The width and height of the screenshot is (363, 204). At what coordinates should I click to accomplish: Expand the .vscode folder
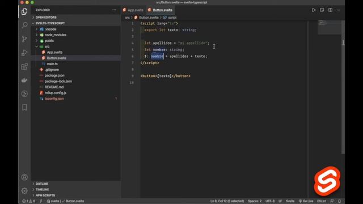(x=75, y=29)
